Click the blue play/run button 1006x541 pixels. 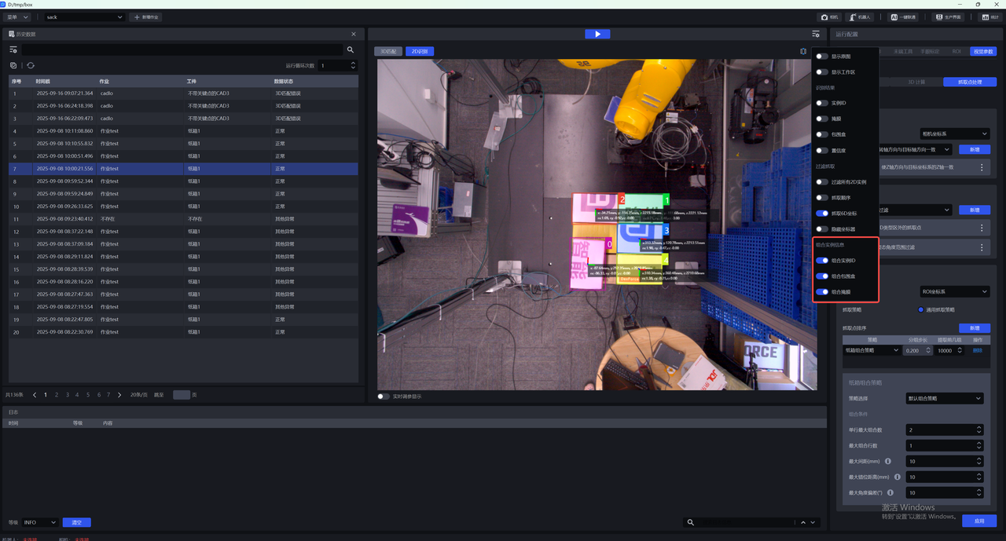tap(597, 34)
